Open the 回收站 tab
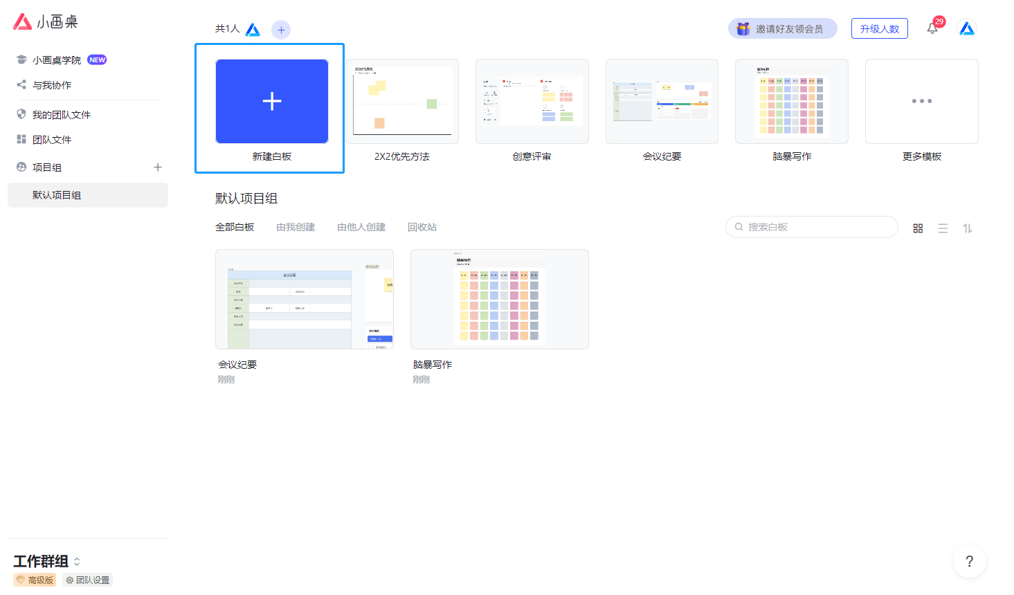This screenshot has height=595, width=1014. (x=422, y=227)
